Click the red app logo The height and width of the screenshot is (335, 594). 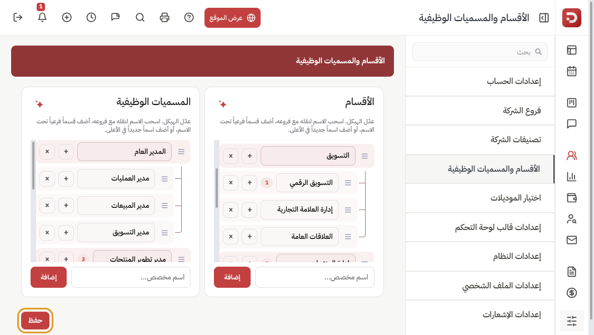pos(571,18)
